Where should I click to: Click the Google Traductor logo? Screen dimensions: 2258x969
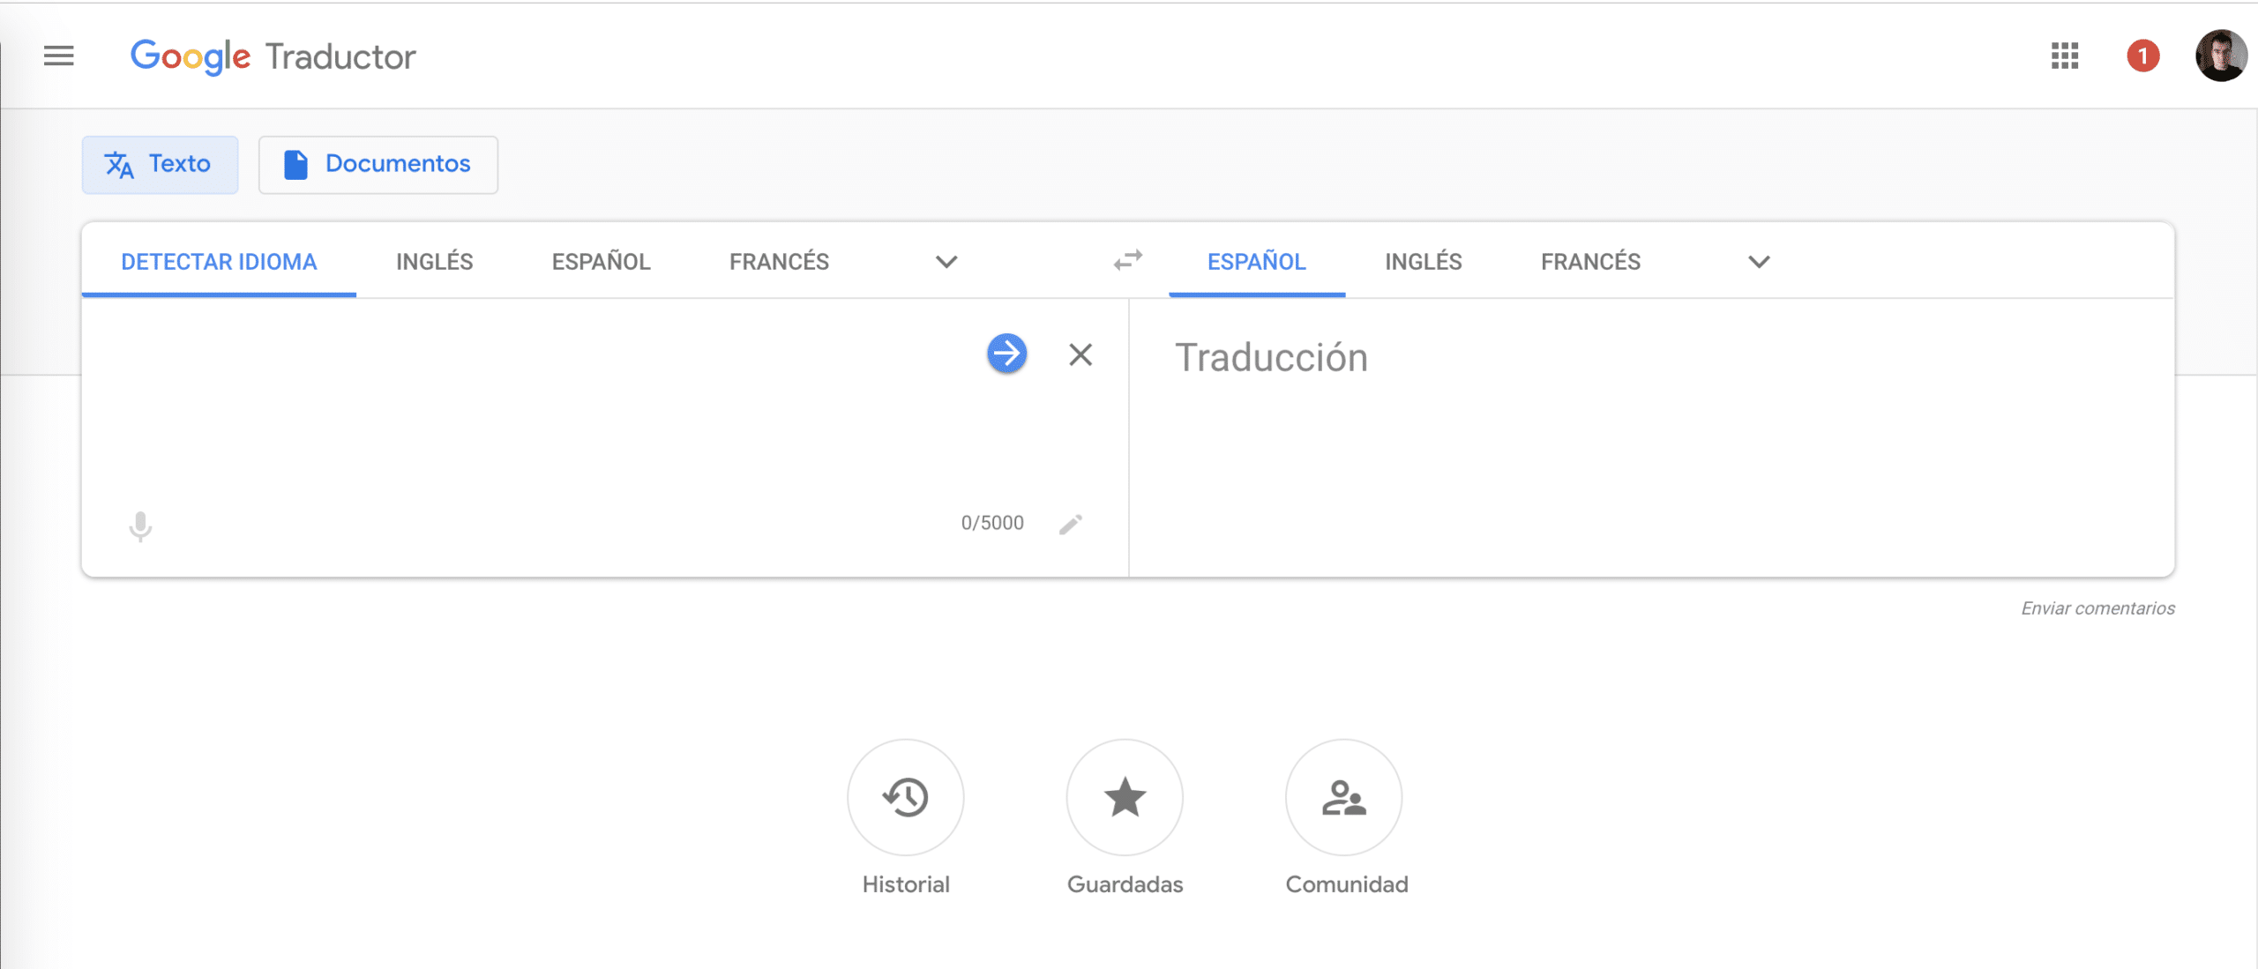pos(273,56)
